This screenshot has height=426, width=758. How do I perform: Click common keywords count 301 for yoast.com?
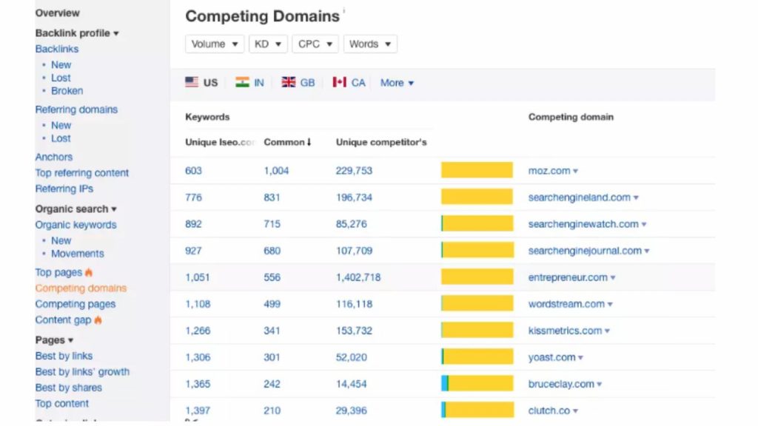pos(272,357)
